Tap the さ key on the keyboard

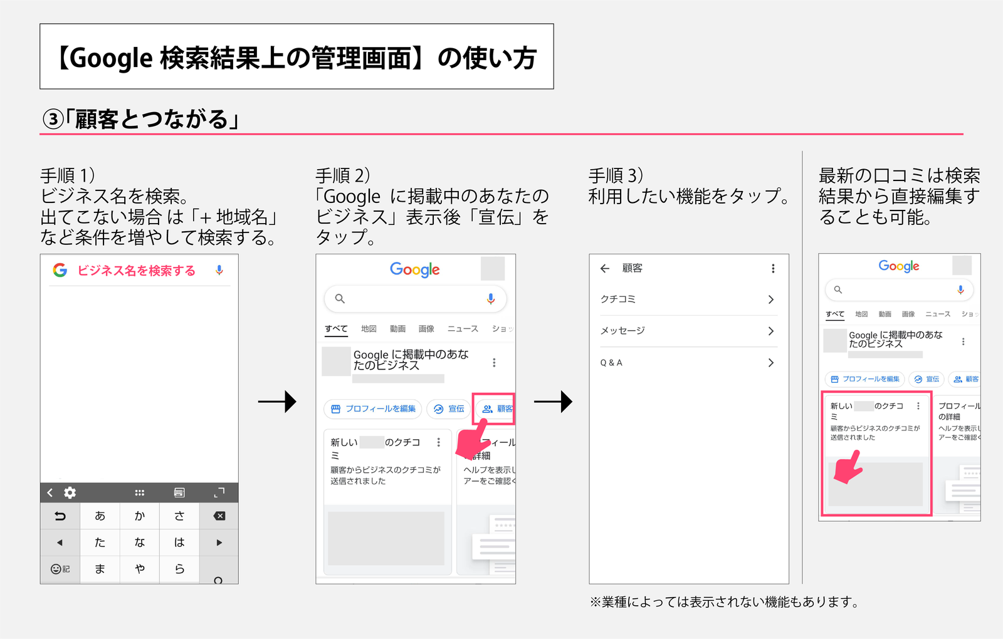coord(179,516)
